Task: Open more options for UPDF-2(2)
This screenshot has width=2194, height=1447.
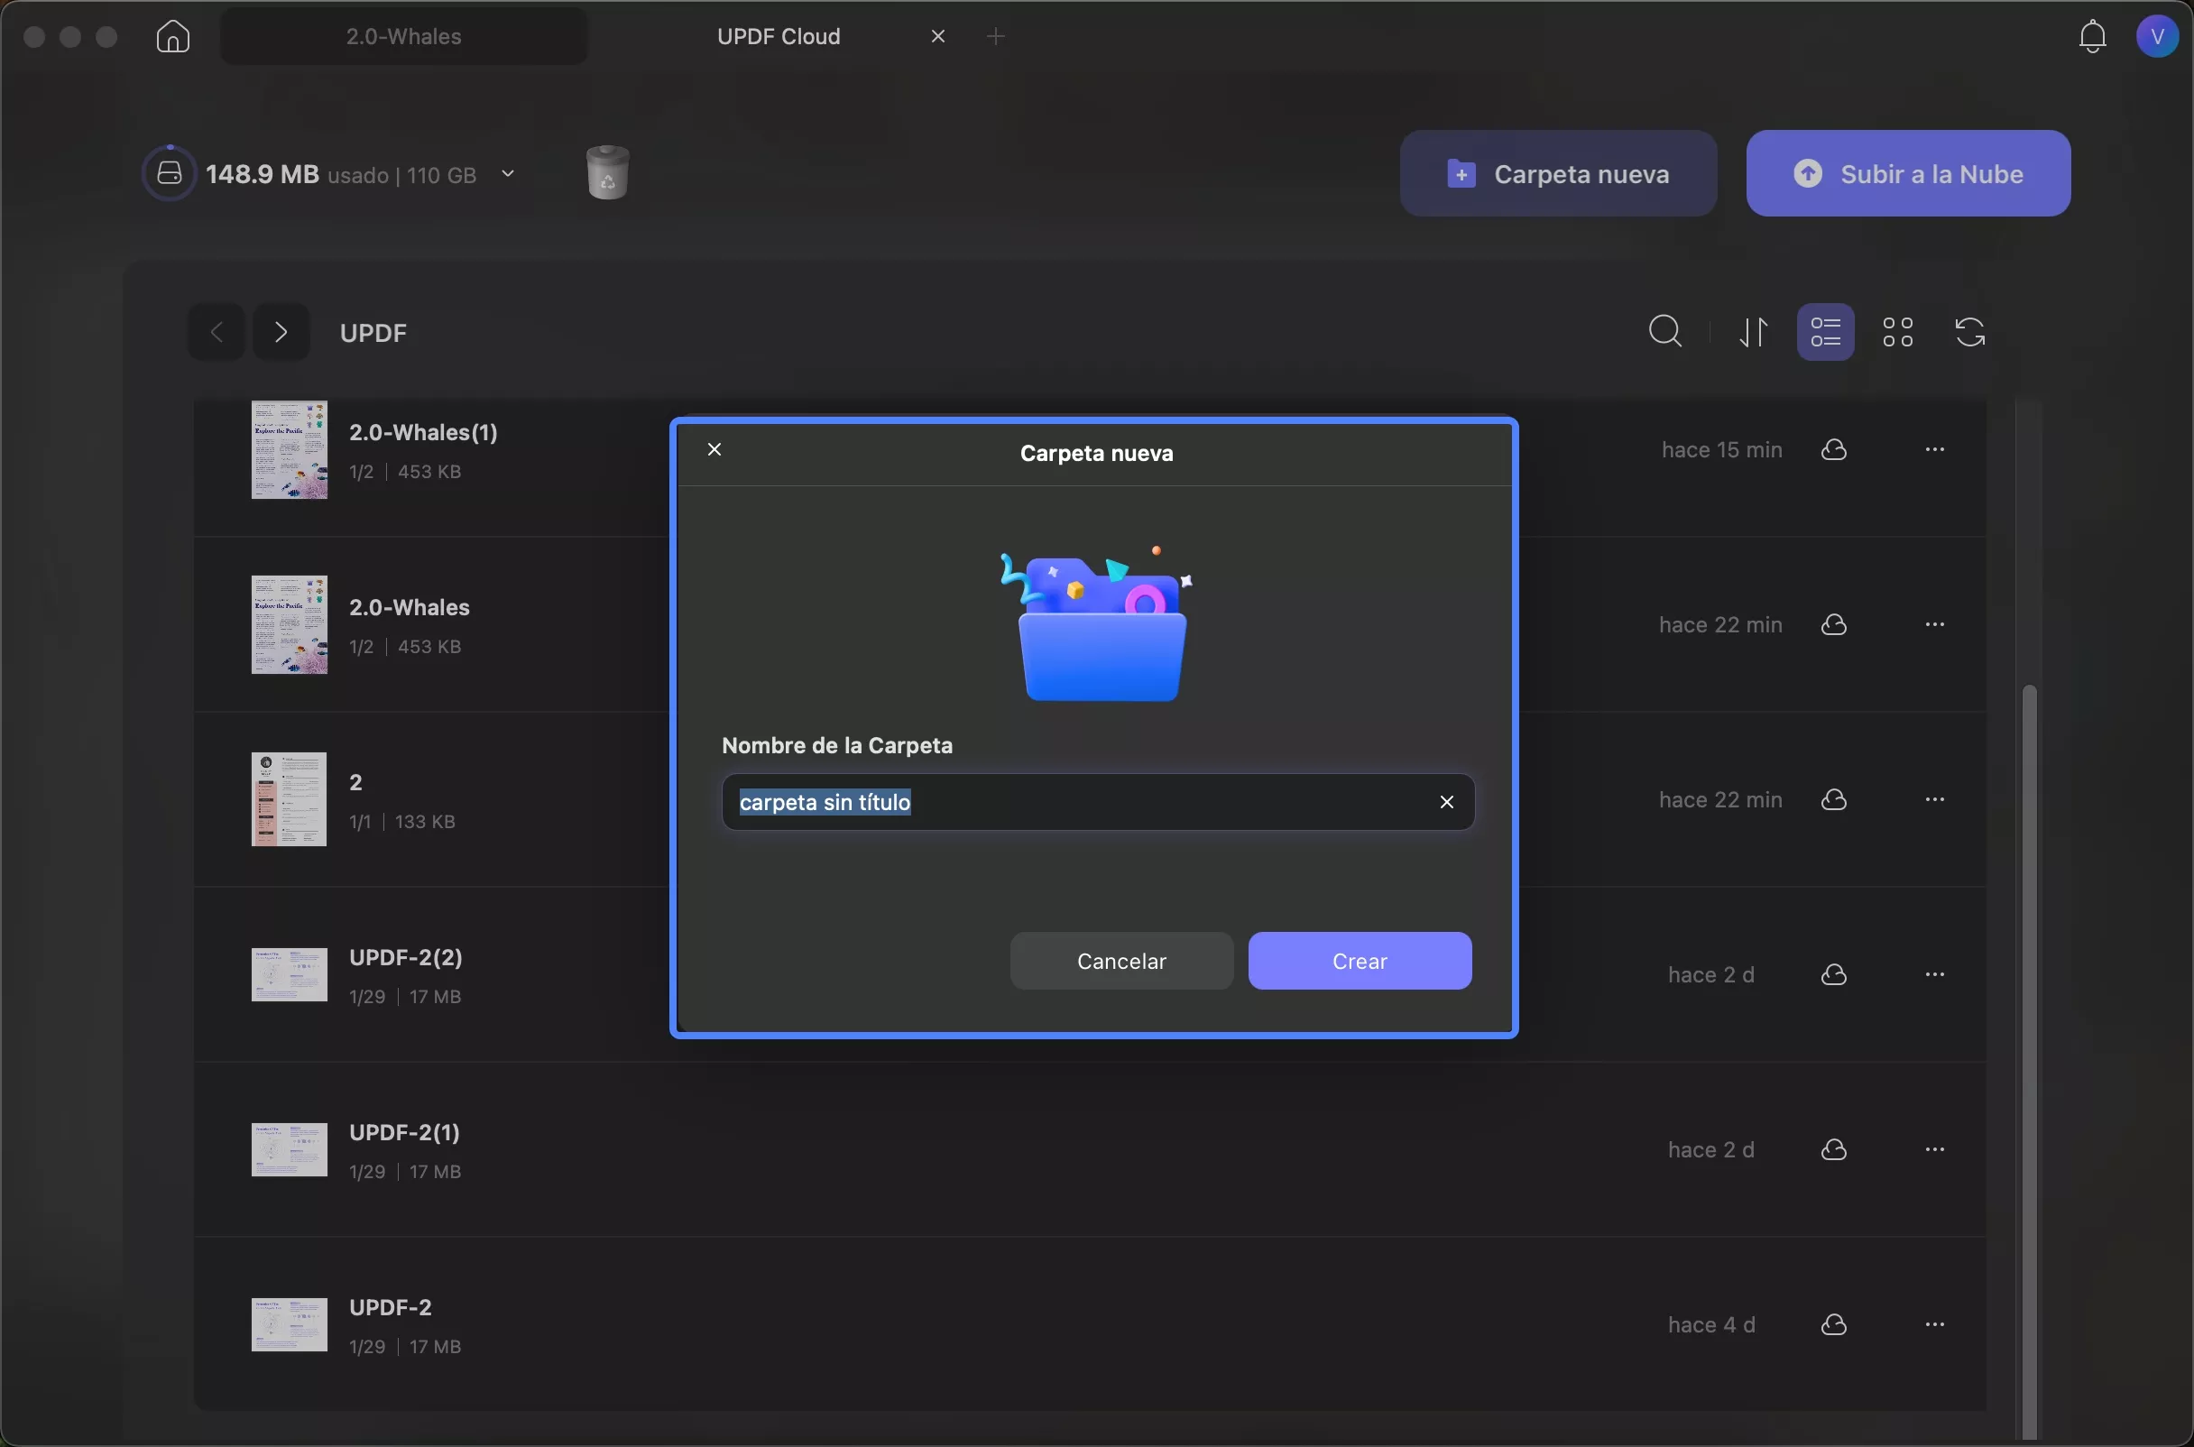Action: click(x=1935, y=974)
